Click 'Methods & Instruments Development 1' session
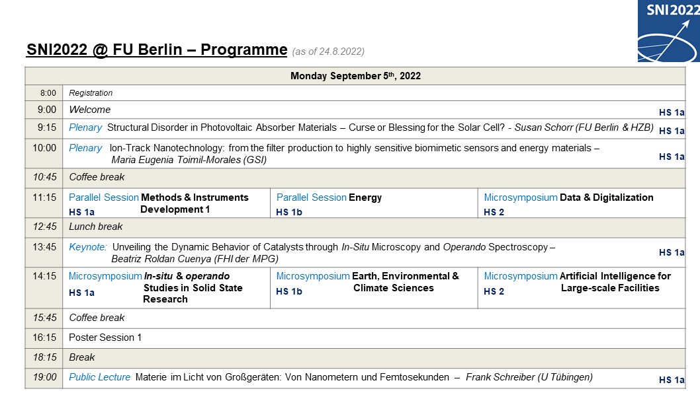 click(195, 203)
